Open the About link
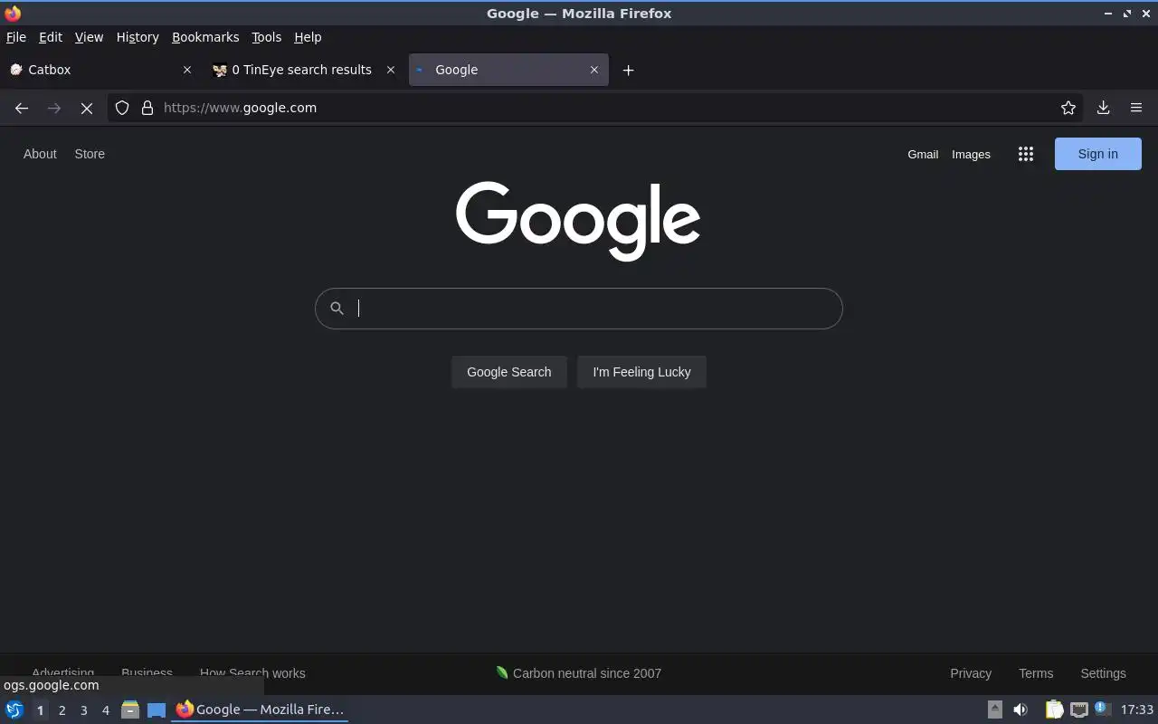Screen dimensions: 1158x724 (x=40, y=154)
